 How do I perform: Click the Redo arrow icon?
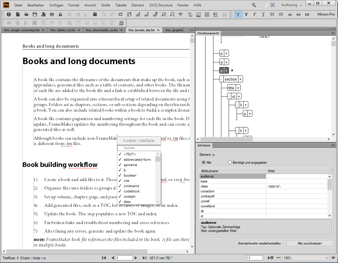point(112,14)
